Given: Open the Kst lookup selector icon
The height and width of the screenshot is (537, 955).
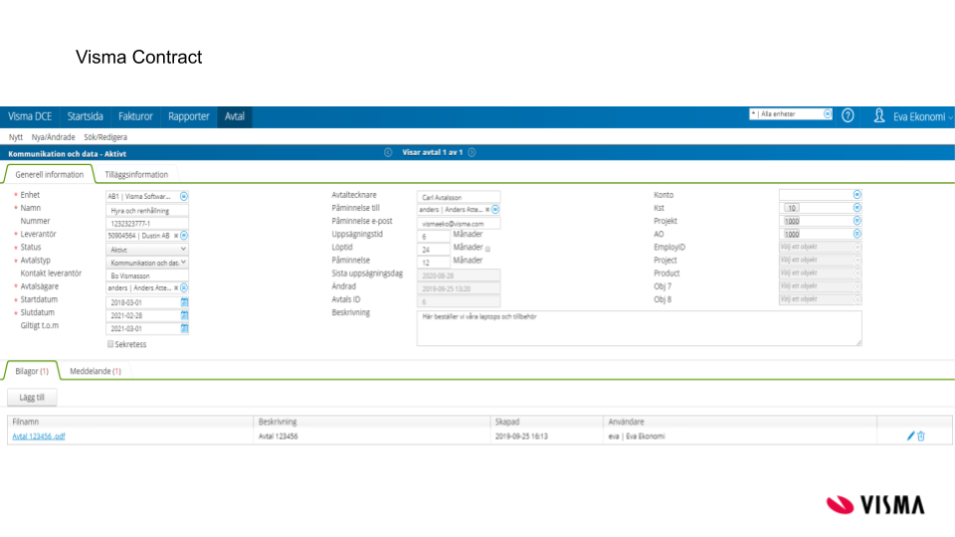Looking at the screenshot, I should (x=857, y=208).
